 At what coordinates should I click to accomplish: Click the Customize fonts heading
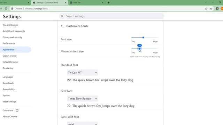pos(77,26)
